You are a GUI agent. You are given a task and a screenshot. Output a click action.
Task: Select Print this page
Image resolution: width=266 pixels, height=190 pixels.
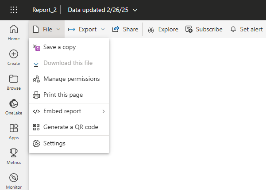click(63, 95)
